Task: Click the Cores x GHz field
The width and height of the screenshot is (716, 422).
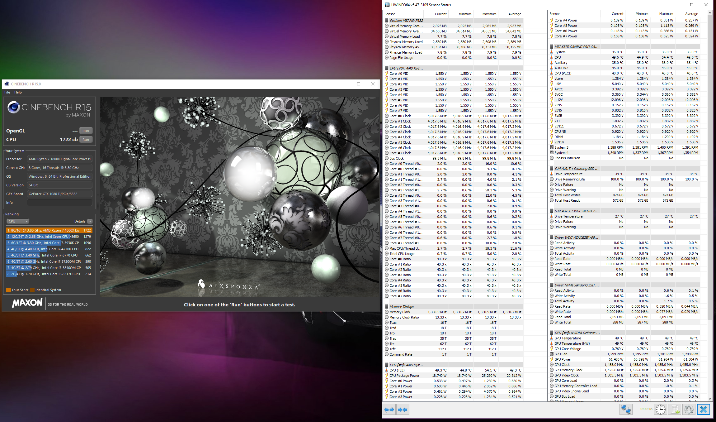Action: click(60, 168)
